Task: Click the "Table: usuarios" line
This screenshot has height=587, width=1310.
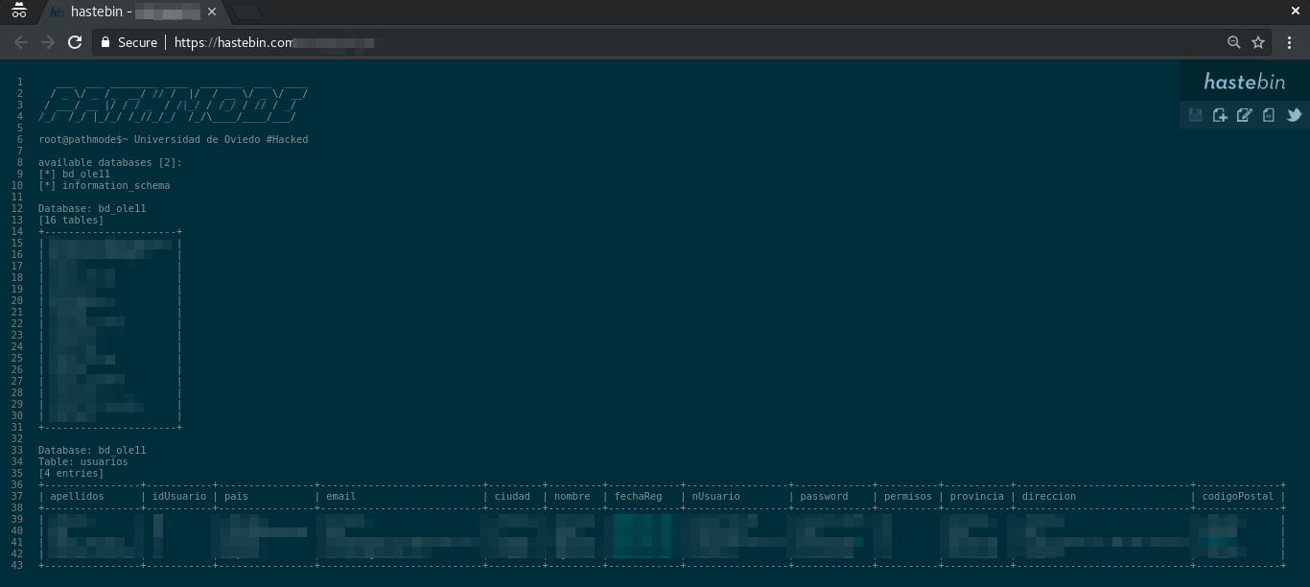Action: pos(83,461)
